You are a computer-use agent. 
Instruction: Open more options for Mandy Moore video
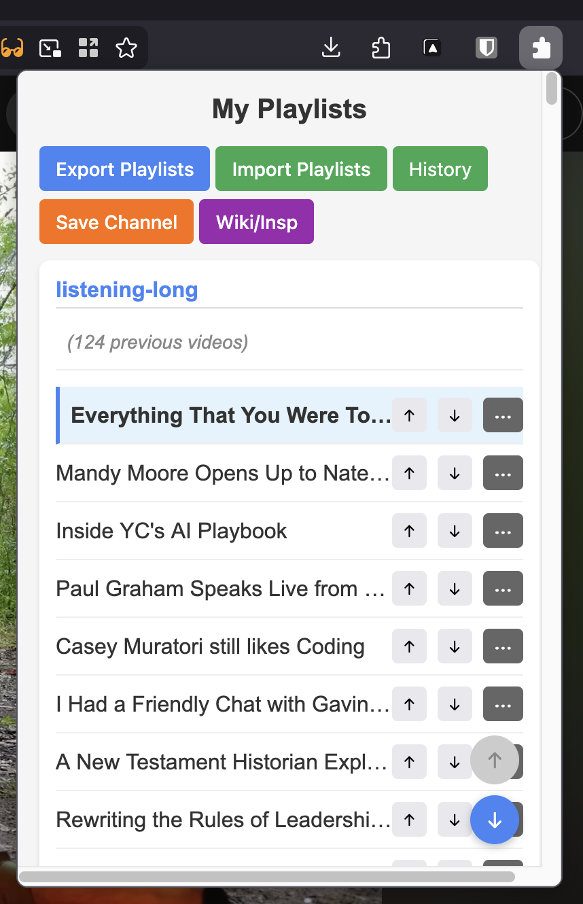[x=503, y=473]
